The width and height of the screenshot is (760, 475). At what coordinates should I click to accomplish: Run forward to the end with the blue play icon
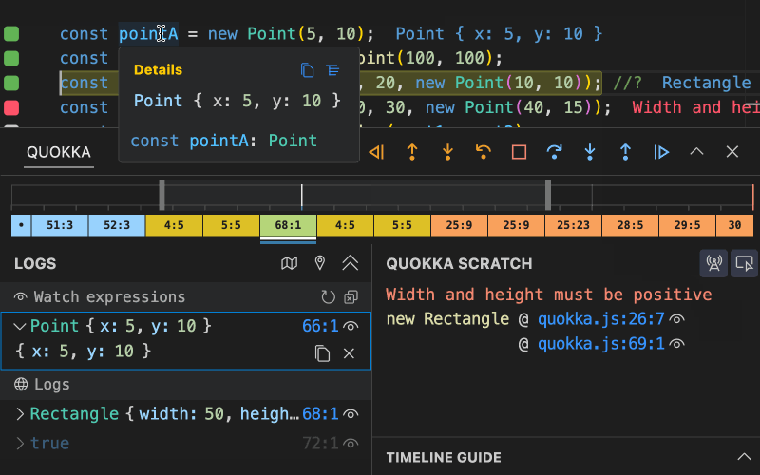point(661,152)
